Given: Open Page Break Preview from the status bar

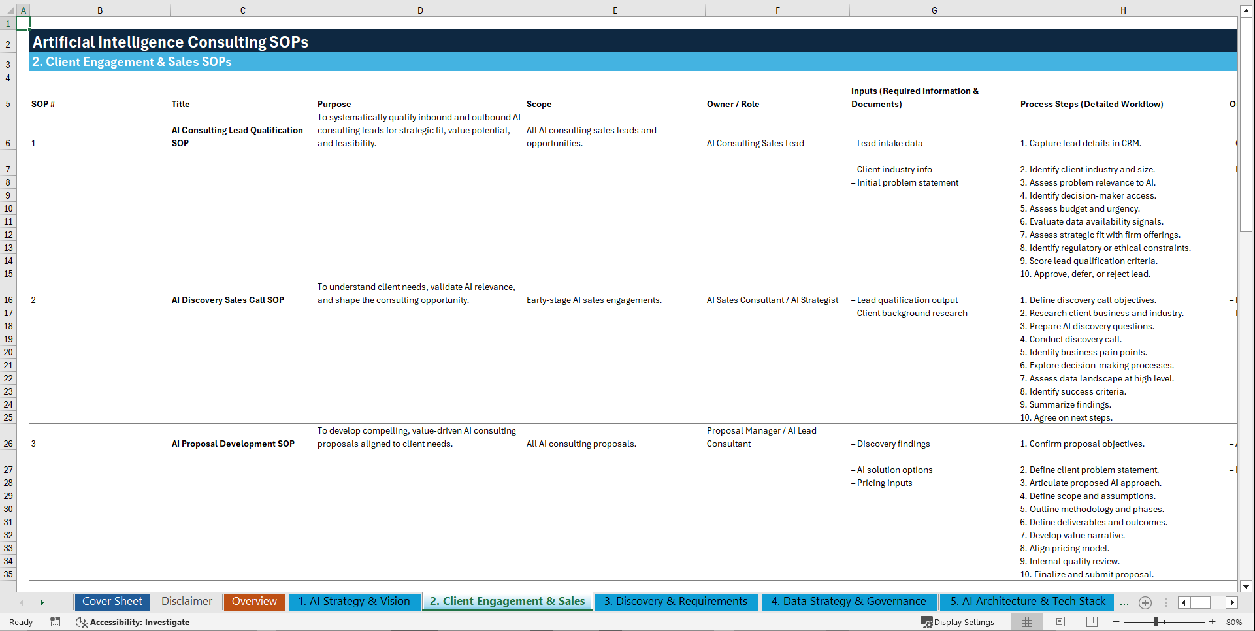Looking at the screenshot, I should click(x=1091, y=622).
